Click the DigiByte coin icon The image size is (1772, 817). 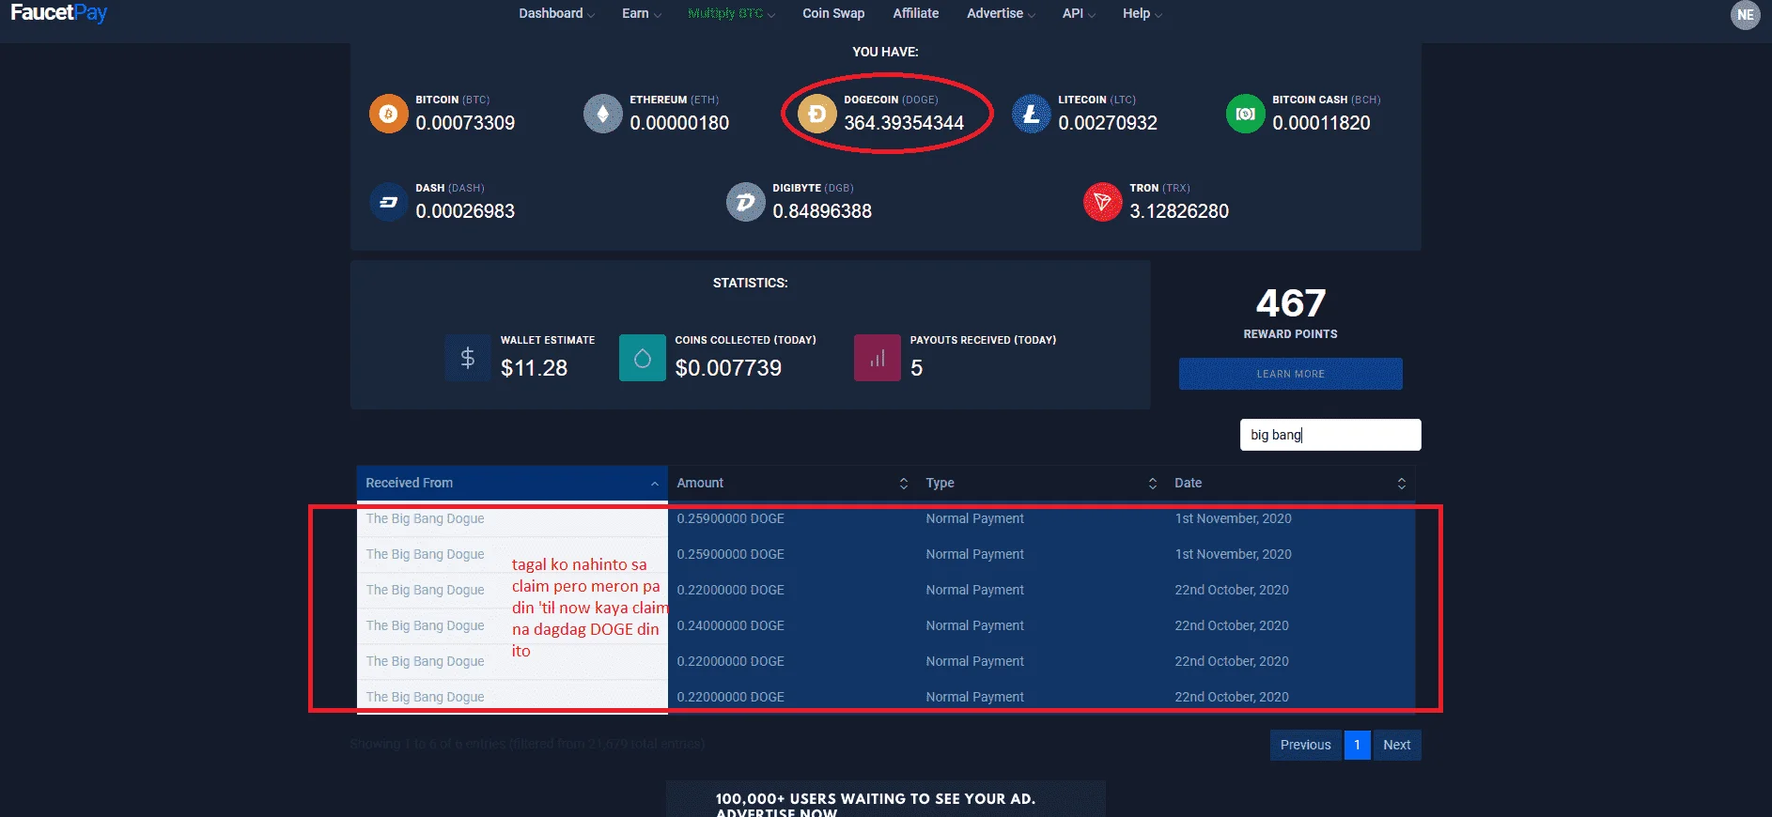click(x=745, y=202)
